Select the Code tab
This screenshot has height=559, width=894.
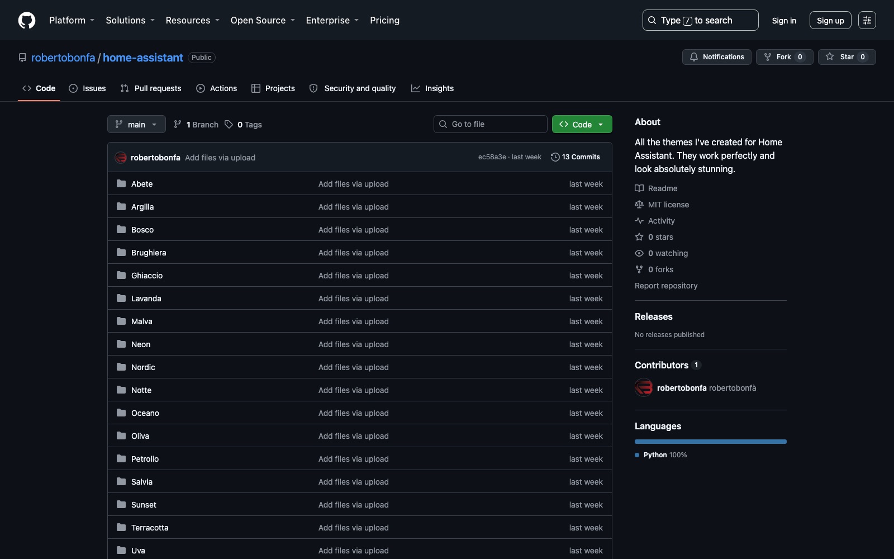[x=39, y=88]
